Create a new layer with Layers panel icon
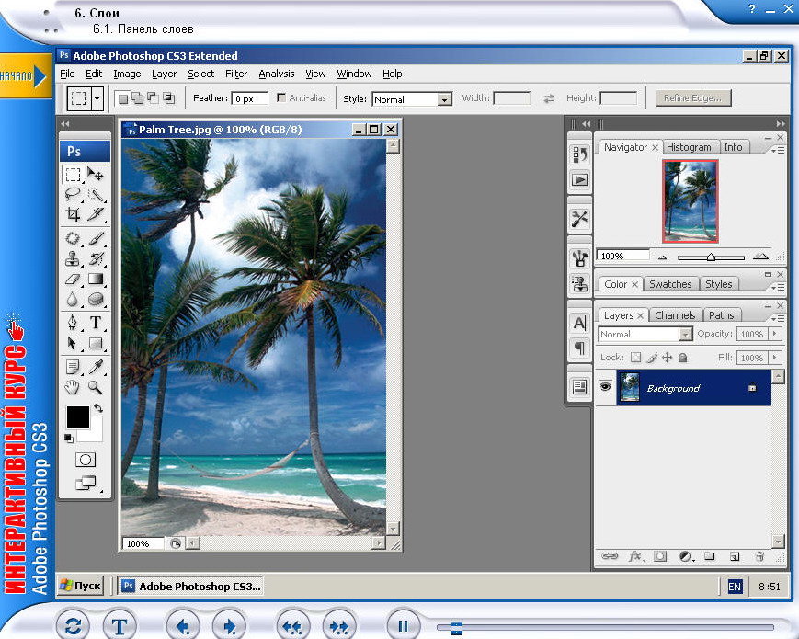This screenshot has height=639, width=799. (735, 556)
